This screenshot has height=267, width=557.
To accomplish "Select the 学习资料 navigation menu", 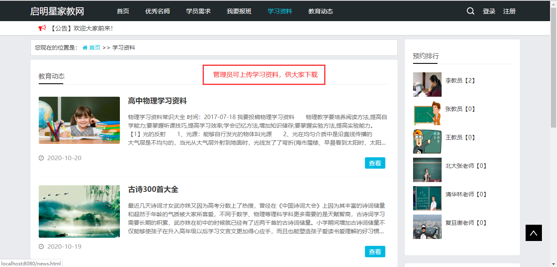I will click(x=280, y=11).
